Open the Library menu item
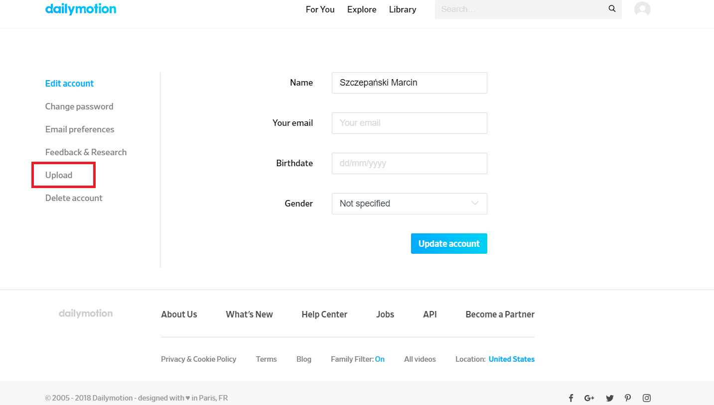The width and height of the screenshot is (714, 405). 403,9
